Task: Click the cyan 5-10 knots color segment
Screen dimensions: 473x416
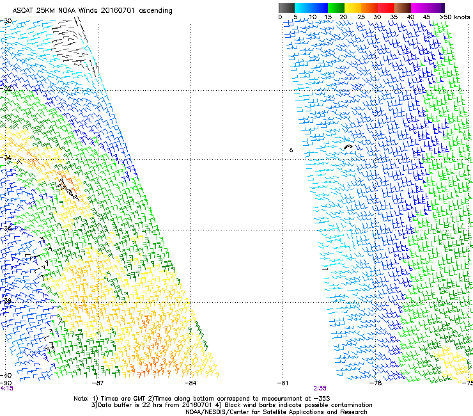Action: [303, 8]
